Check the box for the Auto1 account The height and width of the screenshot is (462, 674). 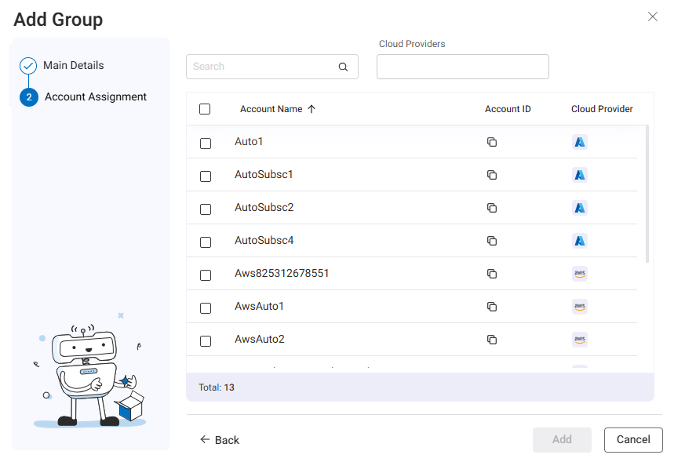pos(206,144)
